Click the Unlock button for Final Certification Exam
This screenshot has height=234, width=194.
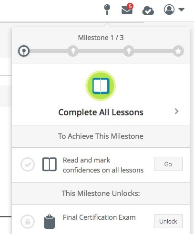(168, 221)
